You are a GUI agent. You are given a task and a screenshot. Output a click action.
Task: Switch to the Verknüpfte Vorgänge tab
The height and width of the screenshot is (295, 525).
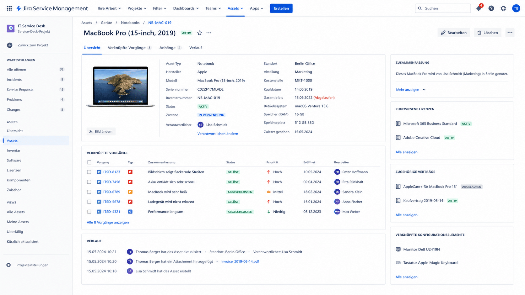tap(129, 48)
